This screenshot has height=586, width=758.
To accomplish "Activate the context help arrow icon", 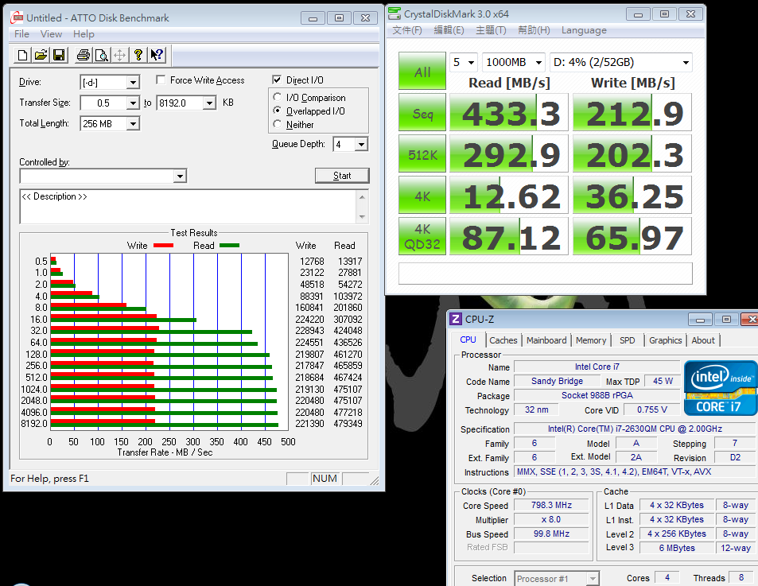I will pyautogui.click(x=157, y=55).
